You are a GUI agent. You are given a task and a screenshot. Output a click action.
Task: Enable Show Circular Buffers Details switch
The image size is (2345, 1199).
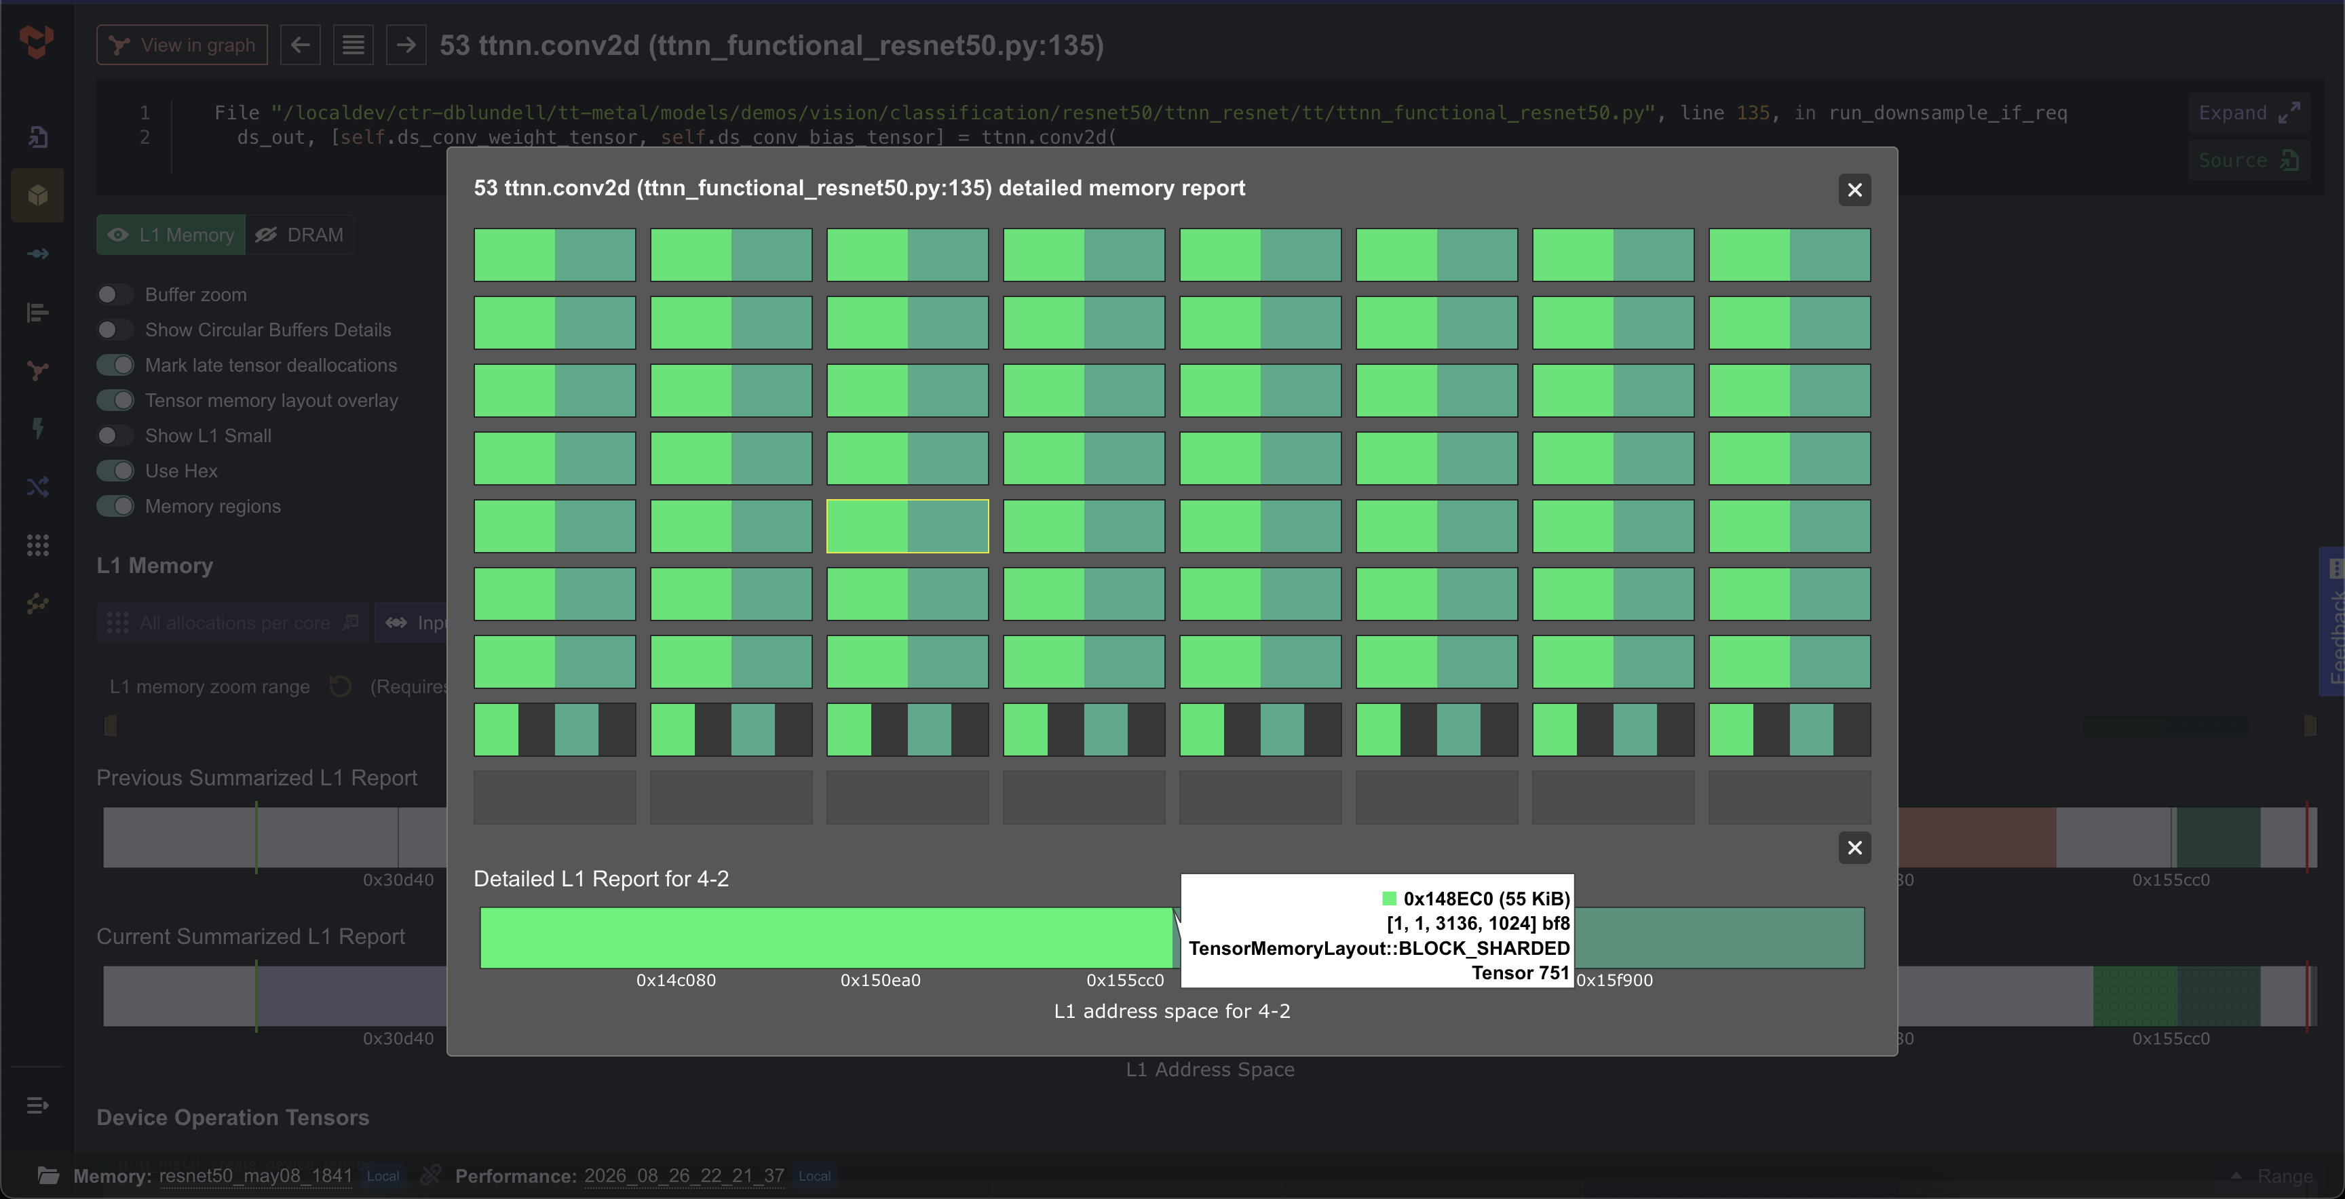coord(115,330)
